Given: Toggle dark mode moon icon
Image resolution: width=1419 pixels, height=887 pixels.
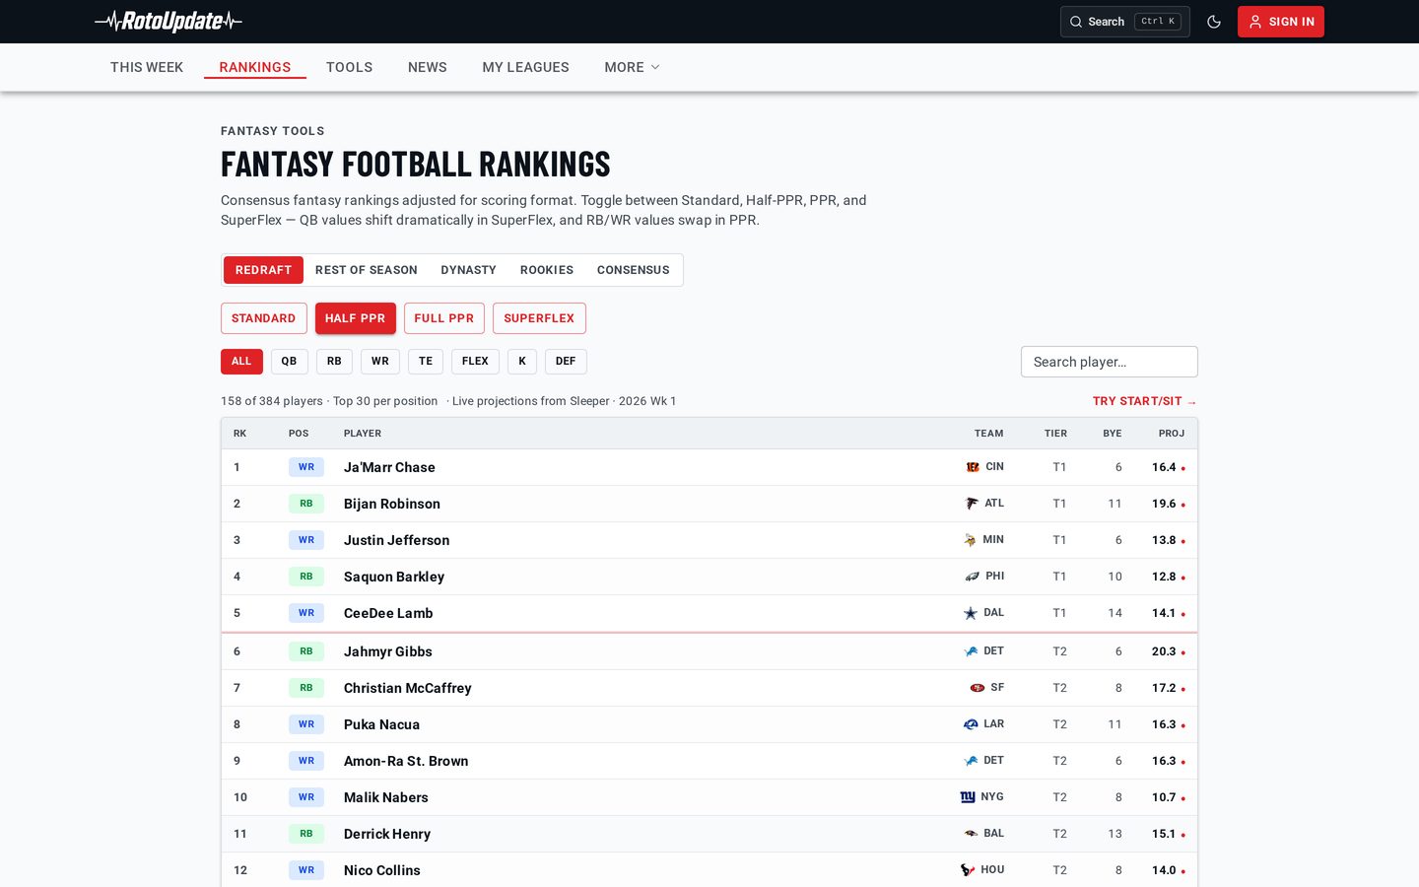Looking at the screenshot, I should 1214,22.
